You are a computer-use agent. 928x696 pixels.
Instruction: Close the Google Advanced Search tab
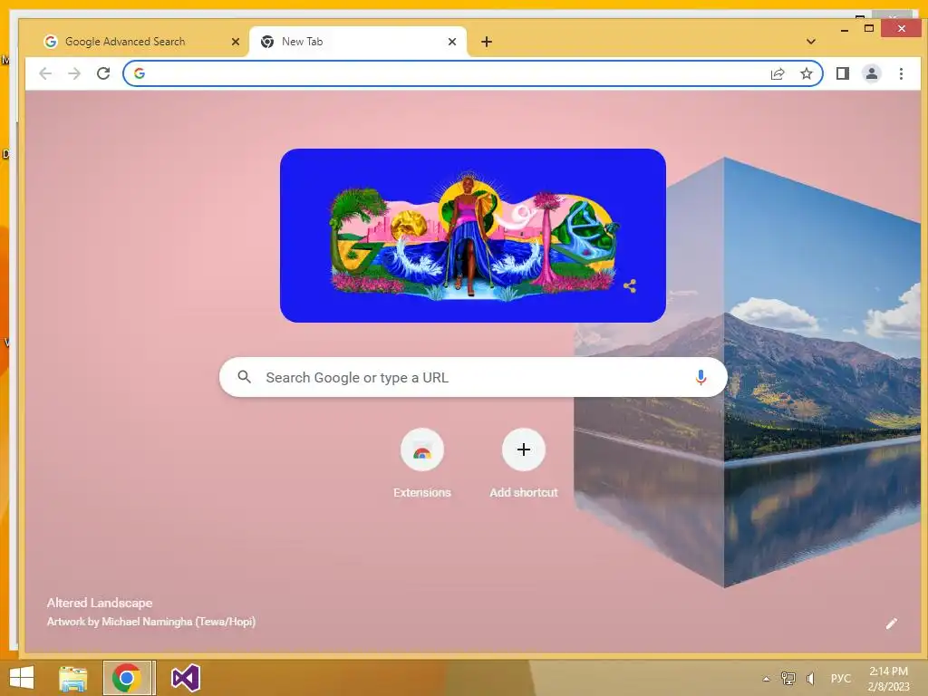(x=236, y=42)
